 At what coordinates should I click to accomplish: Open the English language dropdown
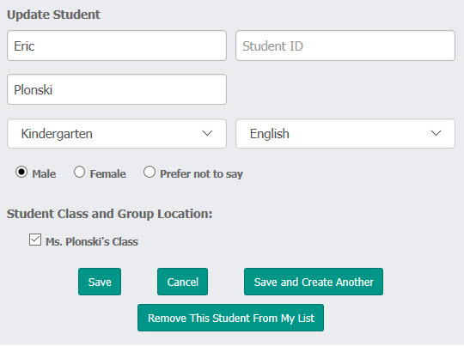345,134
